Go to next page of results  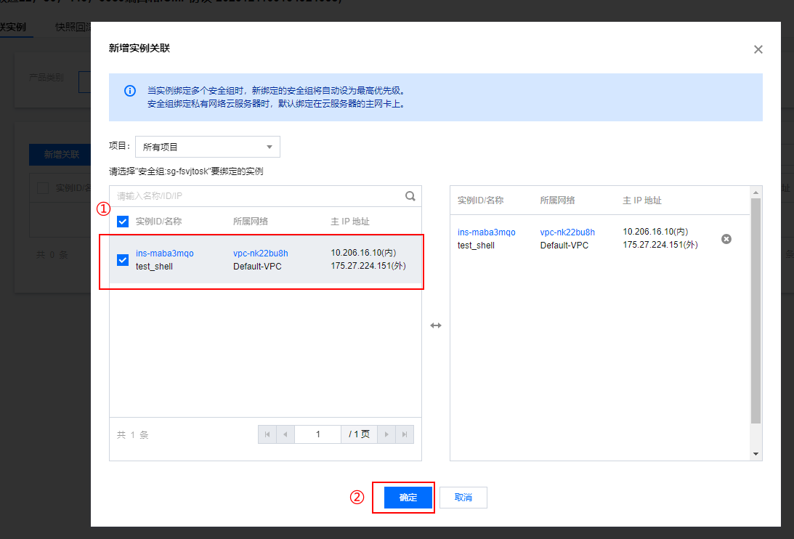click(x=386, y=434)
